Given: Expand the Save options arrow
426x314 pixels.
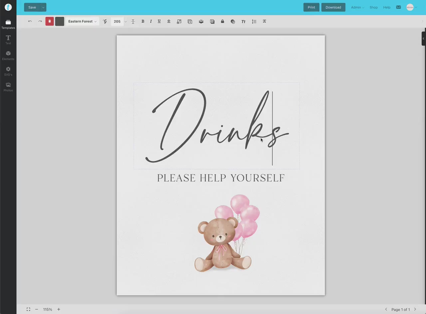Looking at the screenshot, I should pyautogui.click(x=43, y=7).
